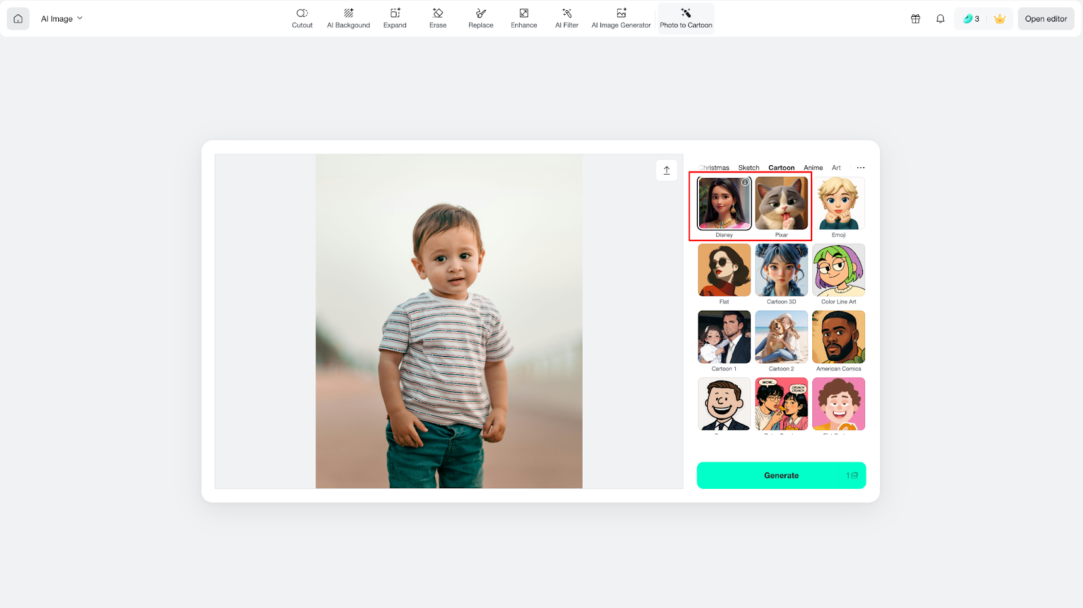The height and width of the screenshot is (608, 1083).
Task: Select the Enhance tool
Action: pos(524,18)
